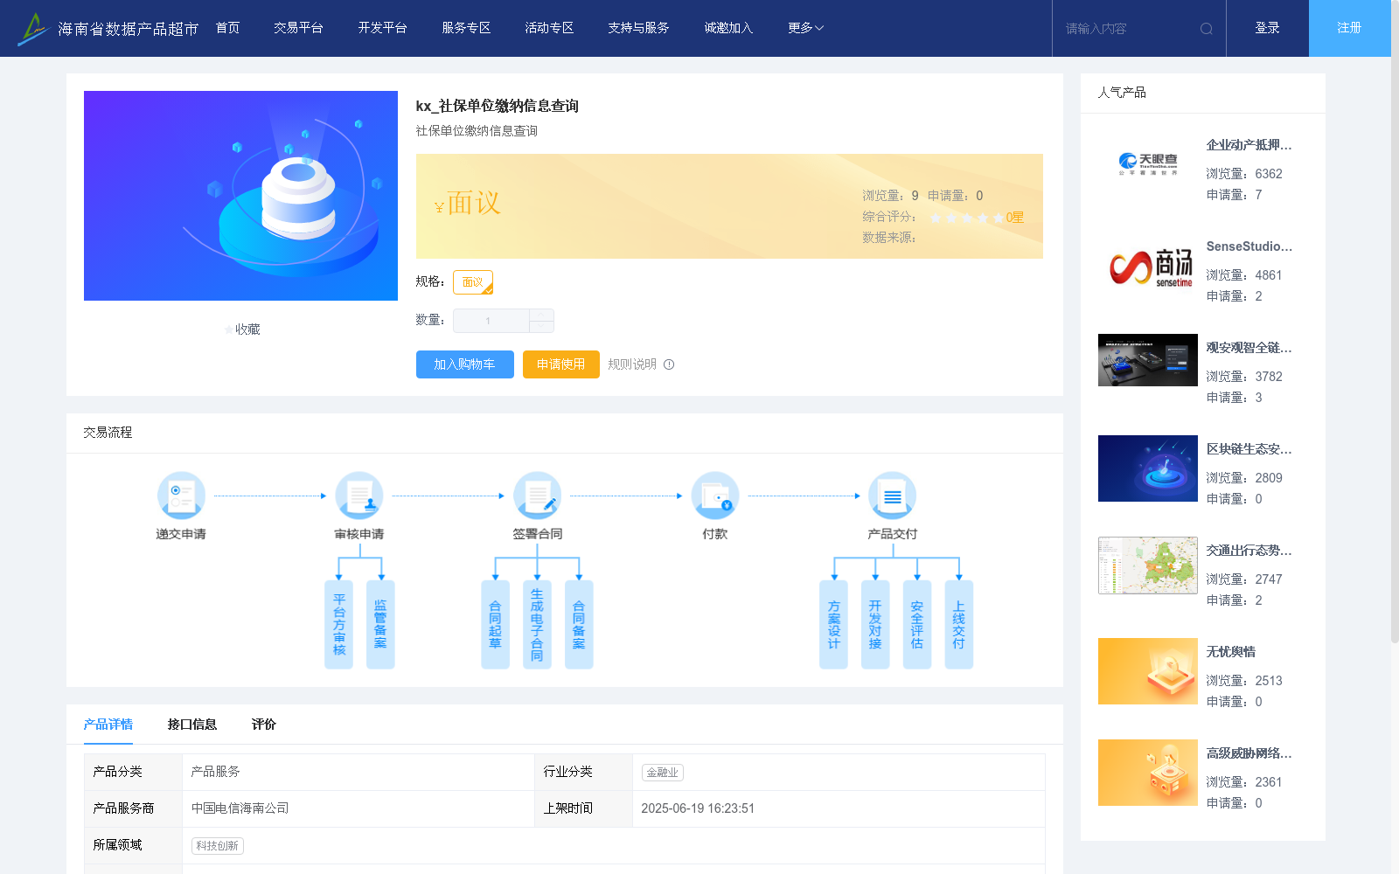Click the 收藏 star icon
The height and width of the screenshot is (874, 1399).
pos(228,329)
